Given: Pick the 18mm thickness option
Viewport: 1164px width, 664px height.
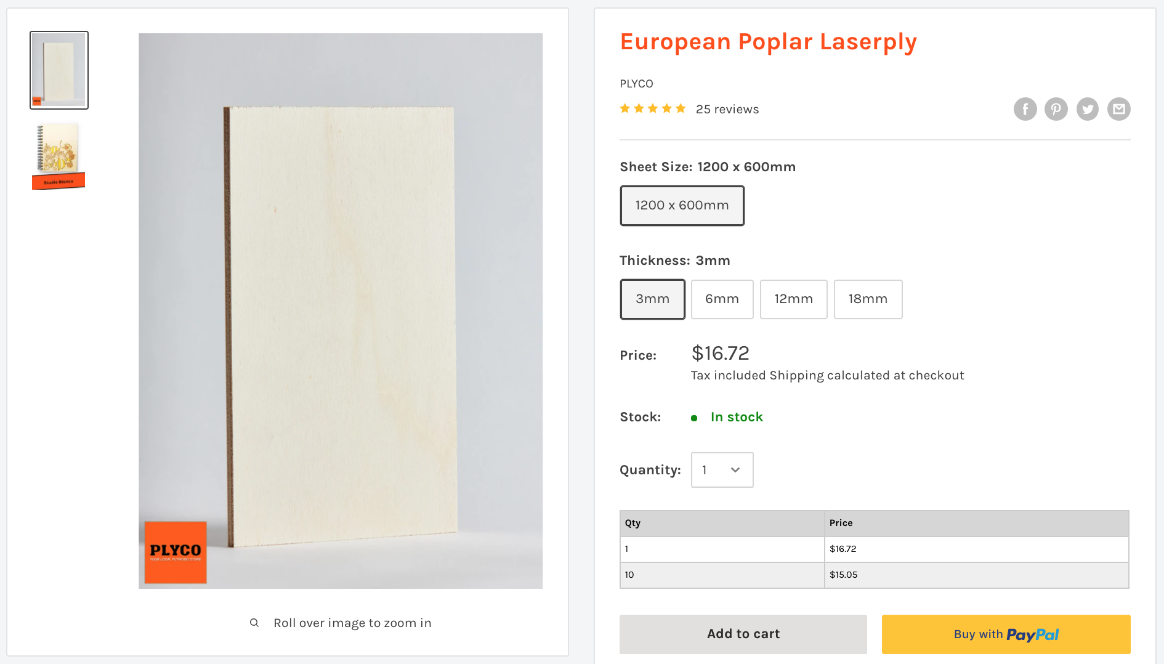Looking at the screenshot, I should point(868,299).
